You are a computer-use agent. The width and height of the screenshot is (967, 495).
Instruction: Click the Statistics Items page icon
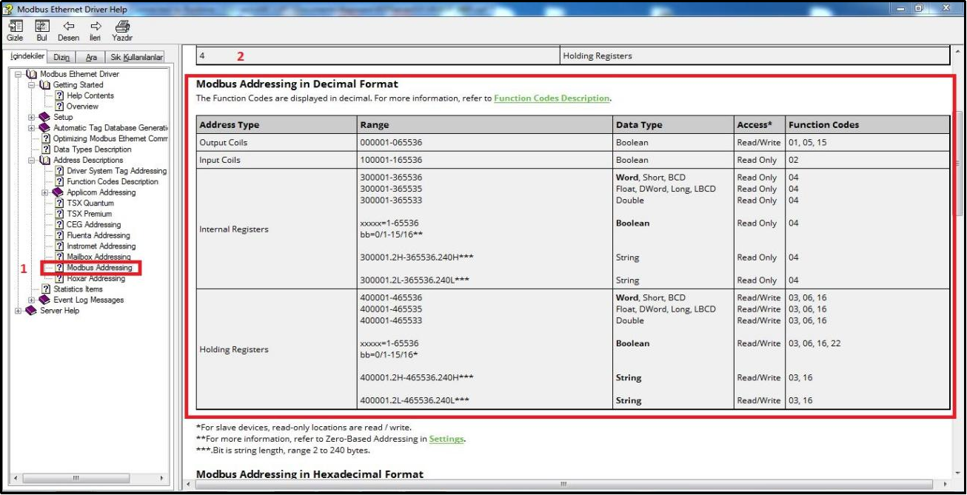click(x=46, y=289)
